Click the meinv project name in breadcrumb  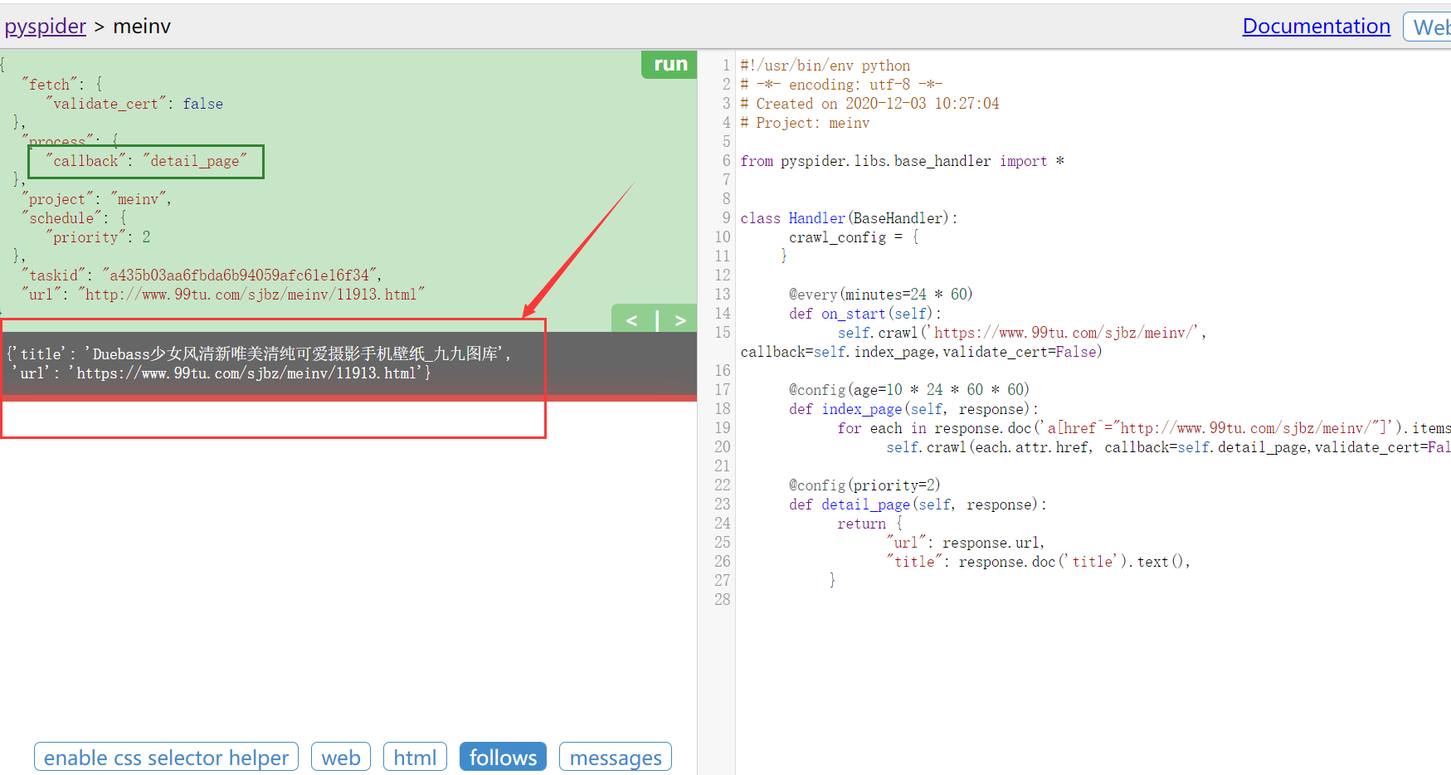[x=142, y=27]
